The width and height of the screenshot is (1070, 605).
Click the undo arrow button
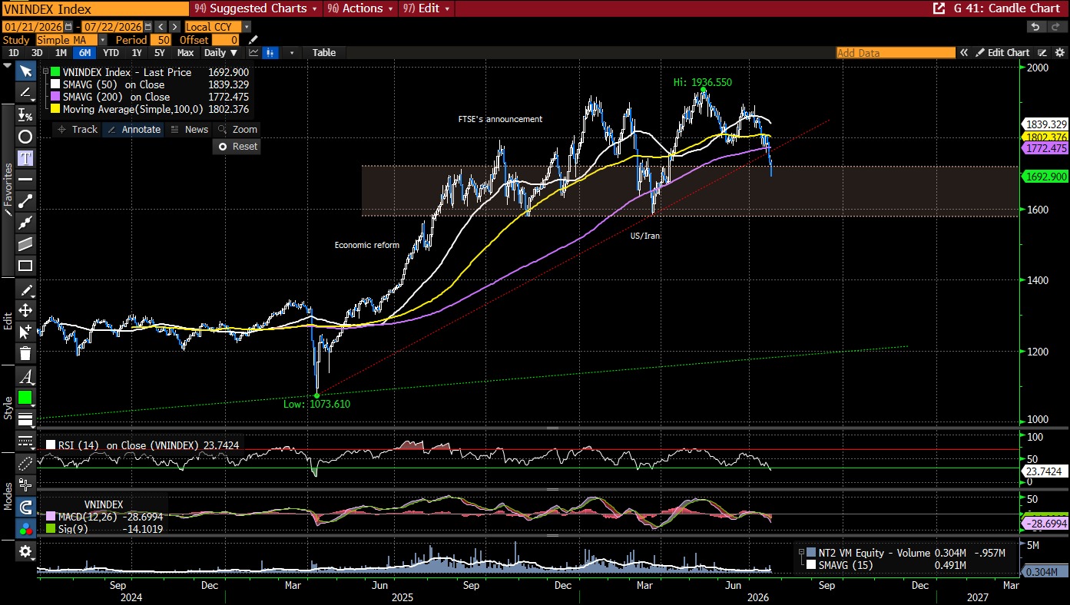coord(1036,27)
